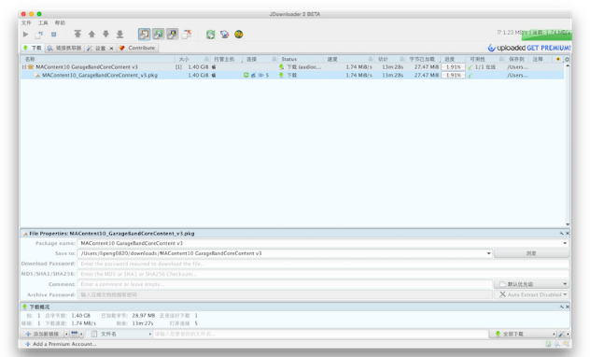Viewport: 590px width, 357px height.
Task: Switch to the 设置 tab
Action: point(97,49)
